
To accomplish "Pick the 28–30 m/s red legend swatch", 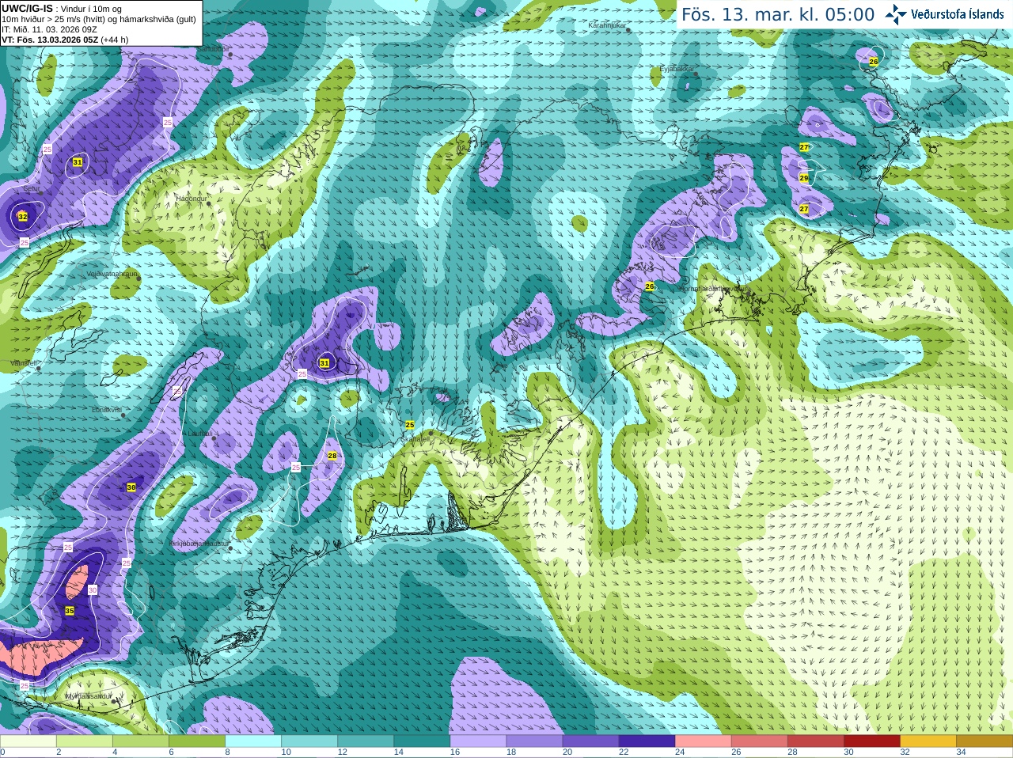I will (815, 741).
